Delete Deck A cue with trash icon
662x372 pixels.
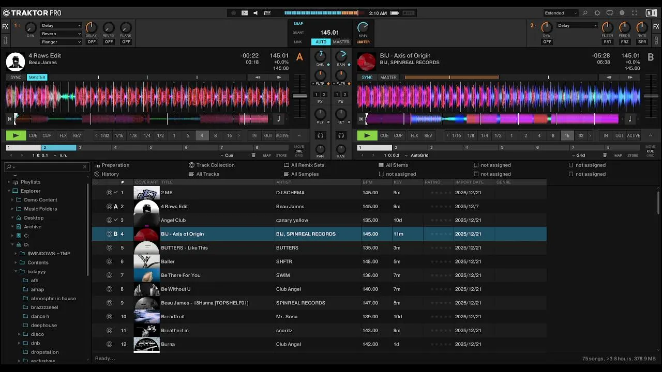pos(253,156)
